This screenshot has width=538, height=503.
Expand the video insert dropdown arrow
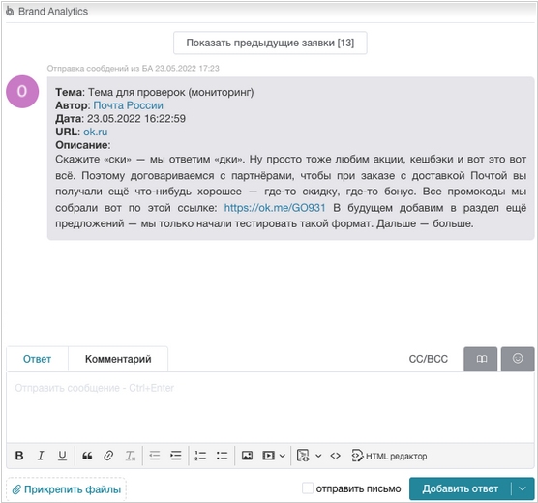click(x=282, y=456)
